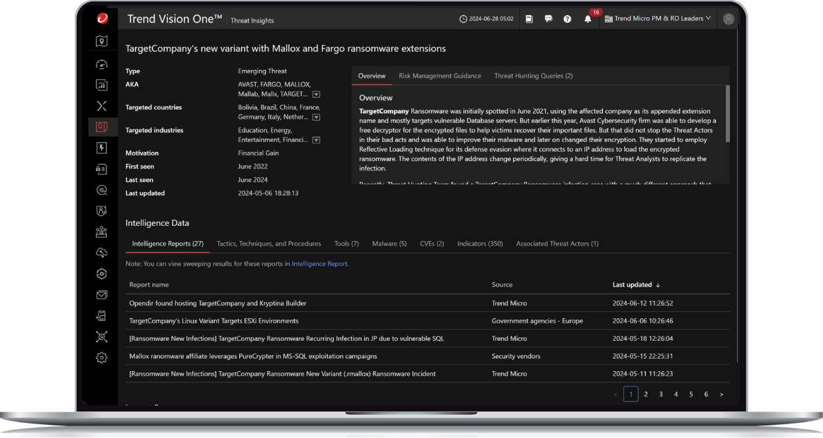Select the XDR sidebar icon shaped like X

coord(102,105)
